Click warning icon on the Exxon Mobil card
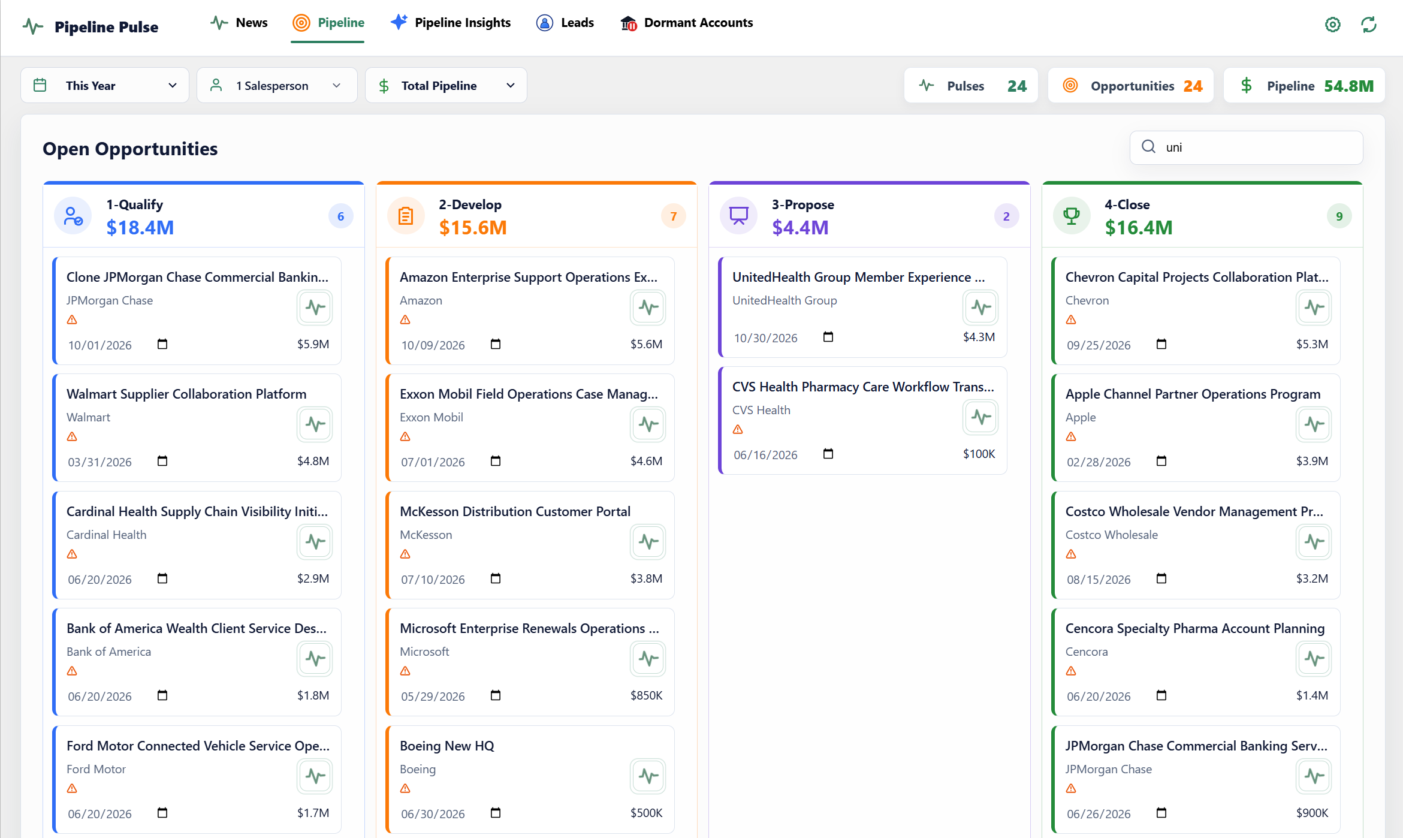 click(405, 436)
